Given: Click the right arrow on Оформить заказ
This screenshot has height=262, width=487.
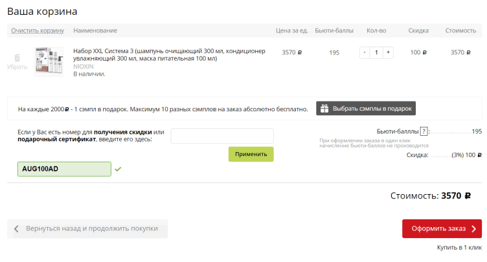Looking at the screenshot, I should pyautogui.click(x=473, y=228).
